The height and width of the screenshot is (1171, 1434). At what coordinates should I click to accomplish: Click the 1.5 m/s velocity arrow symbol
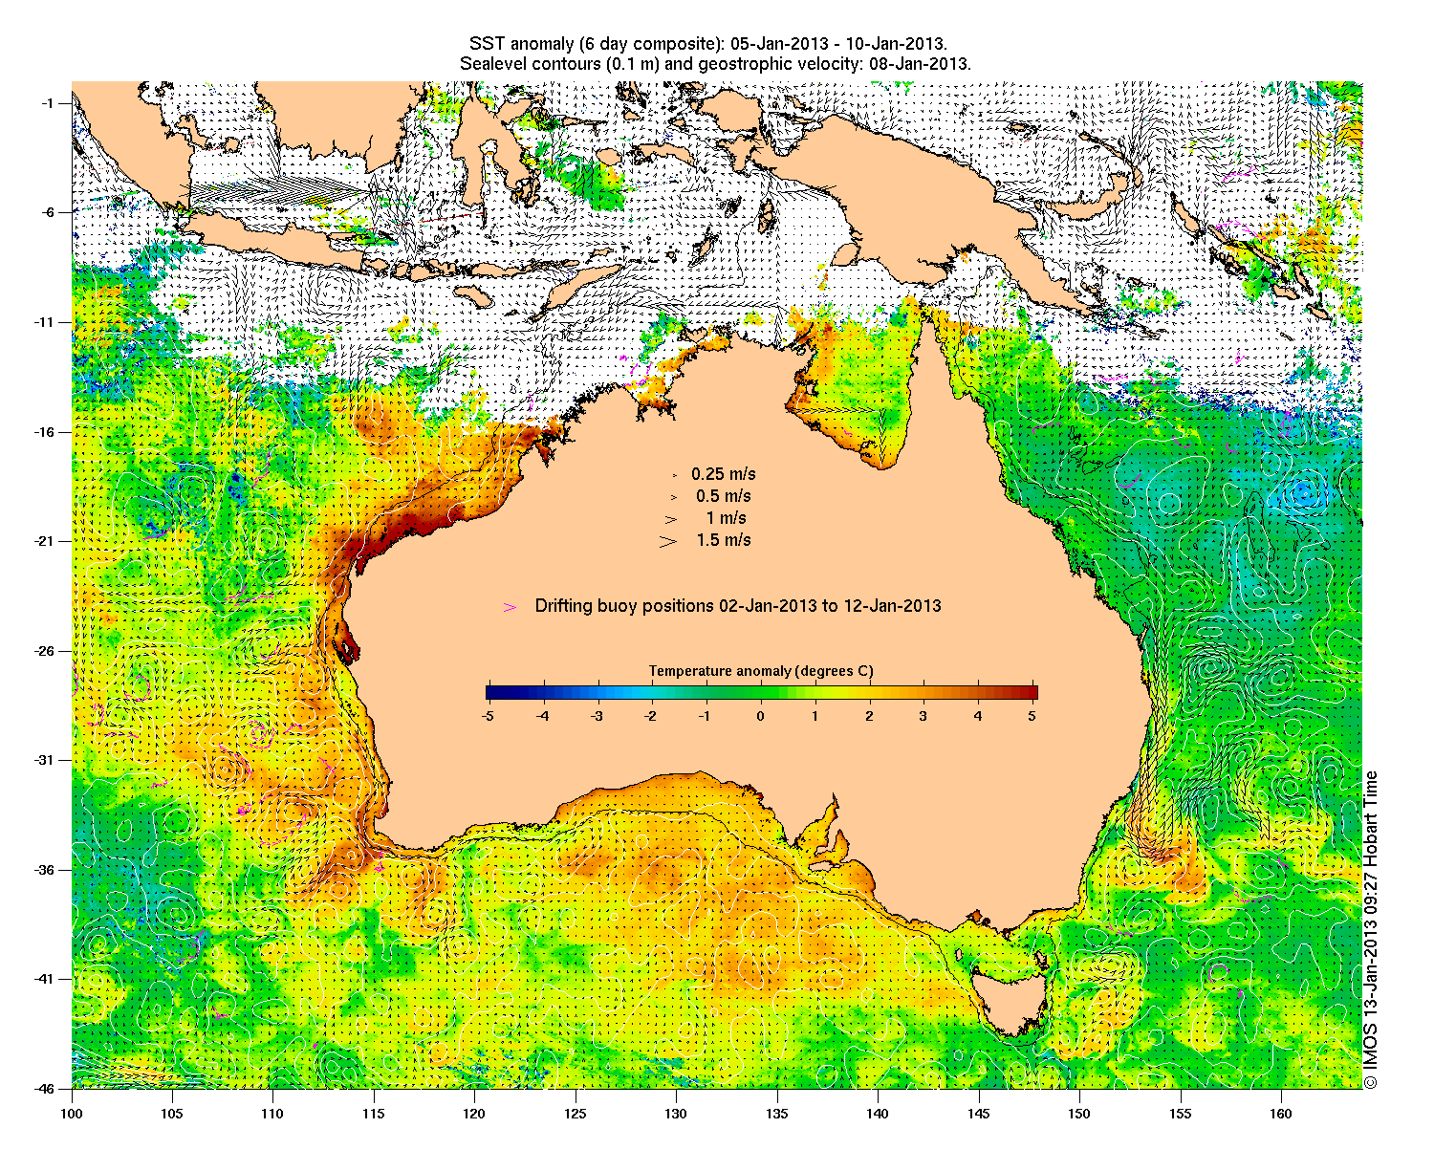(x=668, y=540)
